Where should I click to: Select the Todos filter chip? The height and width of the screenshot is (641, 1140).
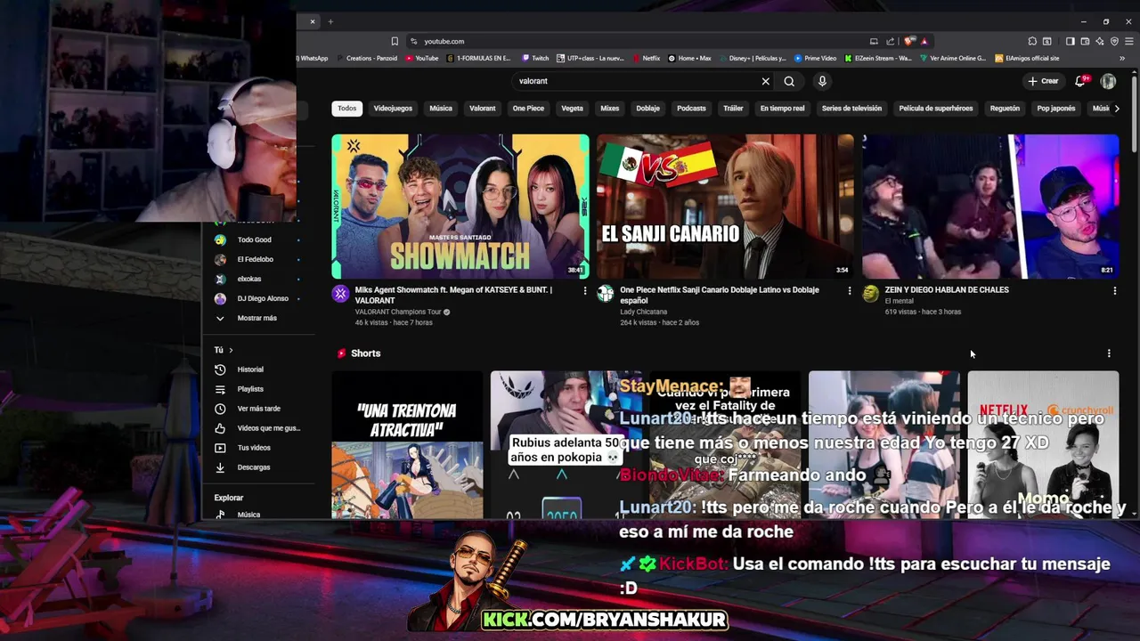pyautogui.click(x=346, y=109)
